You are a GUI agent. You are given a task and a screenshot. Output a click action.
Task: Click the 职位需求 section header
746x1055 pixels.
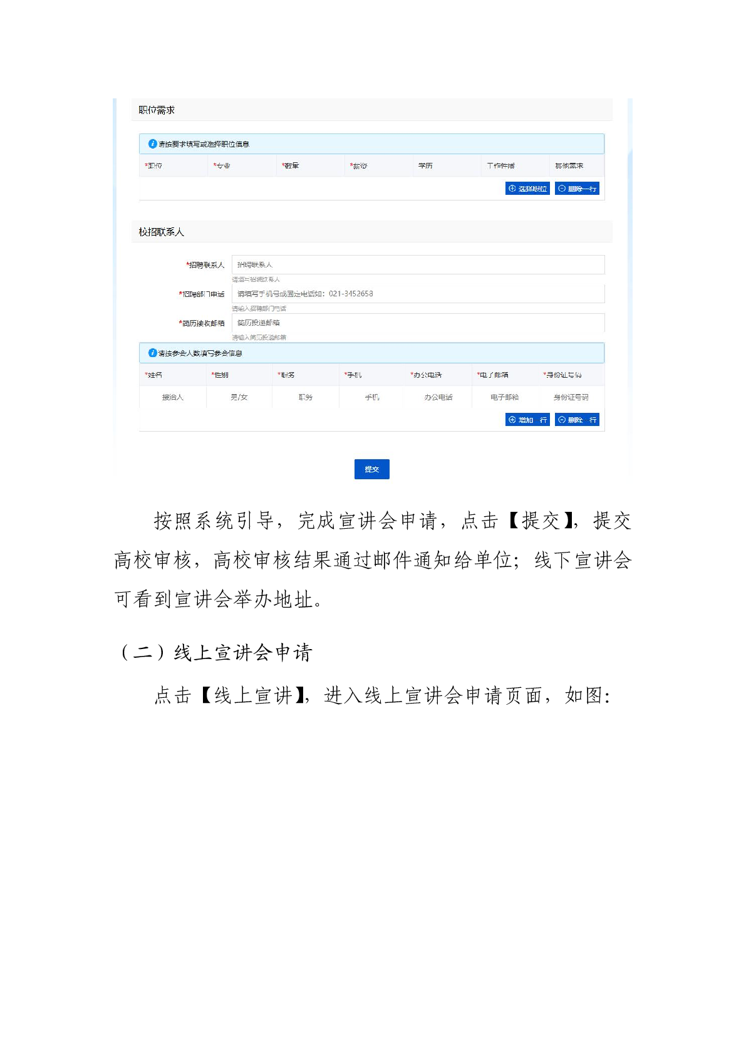pos(157,110)
